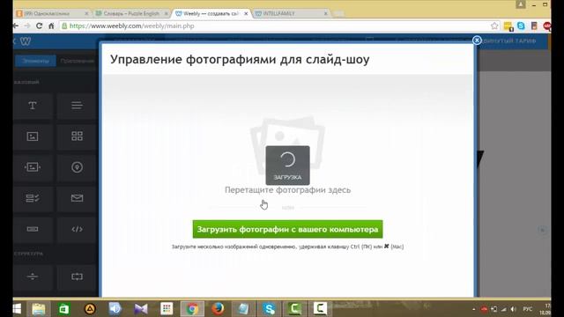
Task: Reload the Weebly page
Action: pyautogui.click(x=39, y=26)
